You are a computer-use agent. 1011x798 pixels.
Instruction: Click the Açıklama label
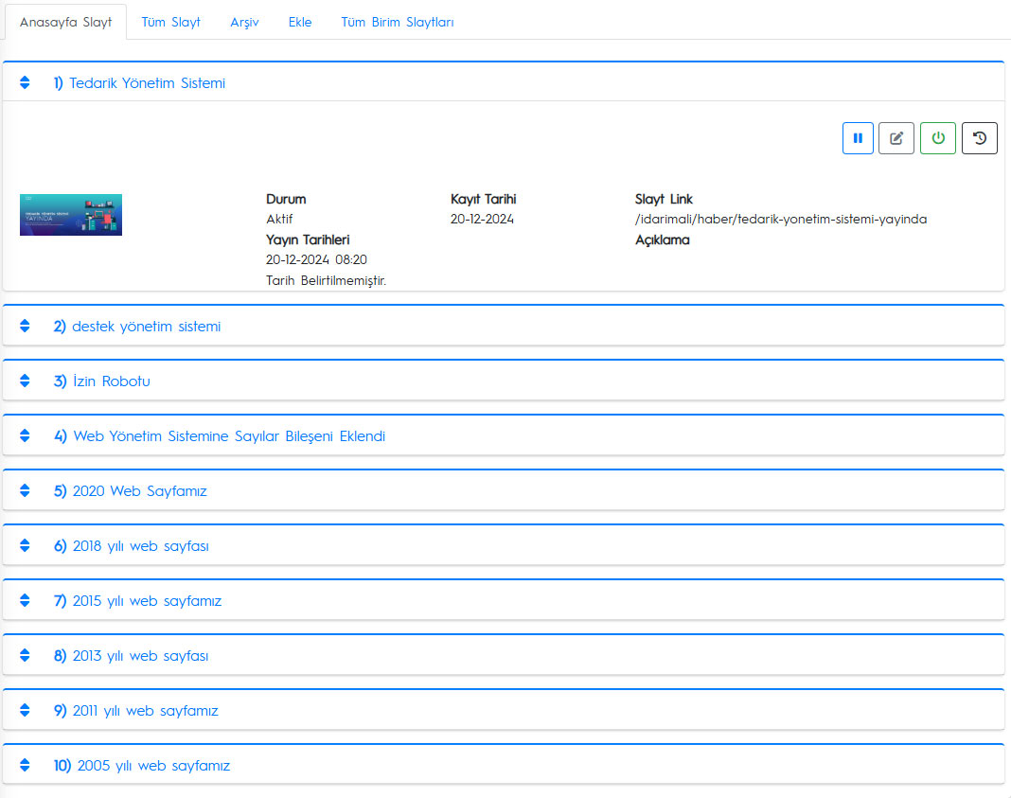click(x=663, y=239)
